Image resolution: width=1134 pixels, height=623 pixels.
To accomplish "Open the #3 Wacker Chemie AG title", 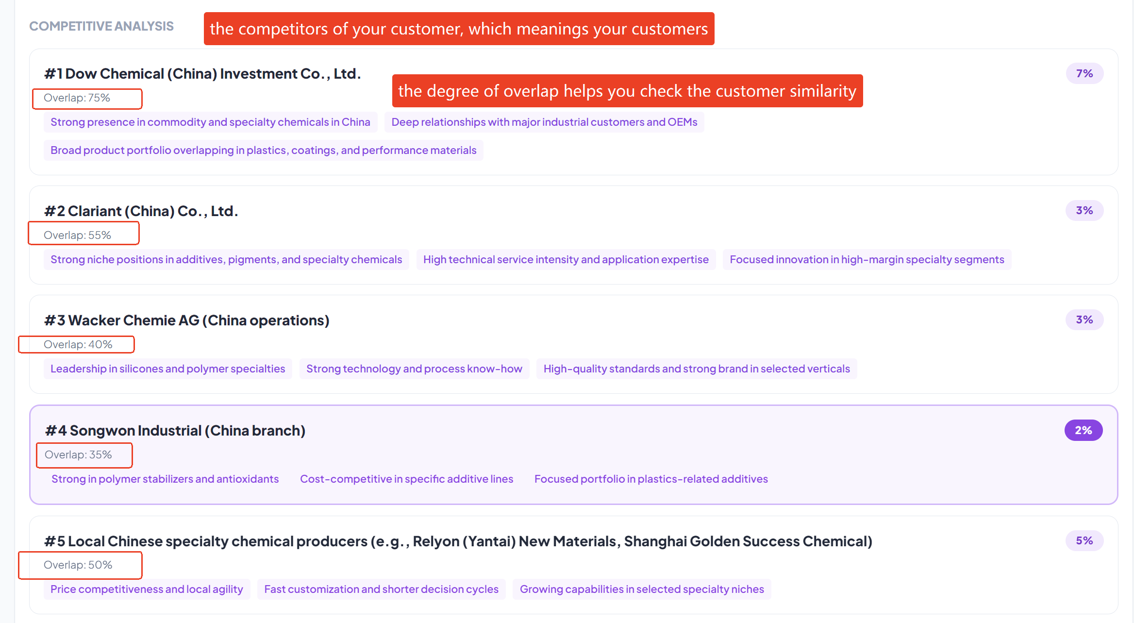I will 187,320.
